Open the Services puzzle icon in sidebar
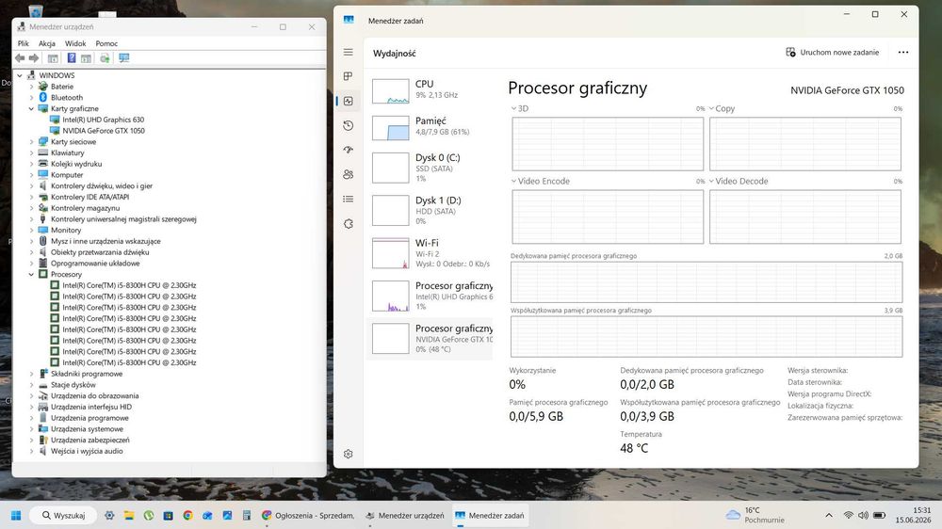This screenshot has width=942, height=529. click(348, 224)
